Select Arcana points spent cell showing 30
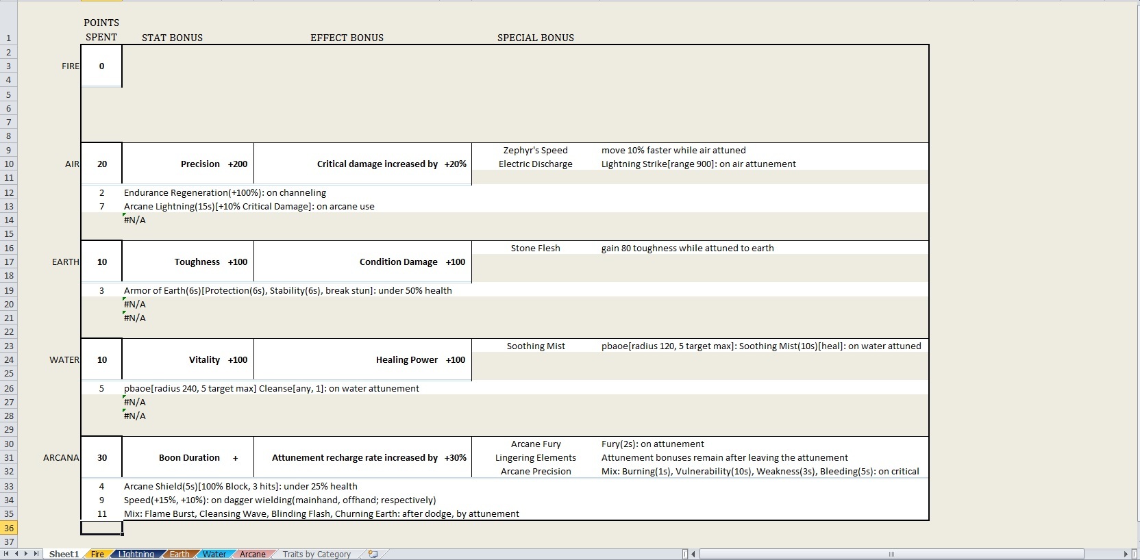This screenshot has height=560, width=1140. click(101, 457)
